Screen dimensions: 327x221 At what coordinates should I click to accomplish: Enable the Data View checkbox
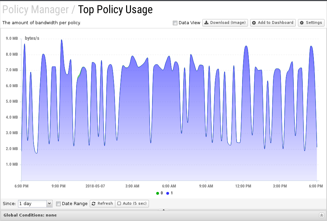pos(175,23)
